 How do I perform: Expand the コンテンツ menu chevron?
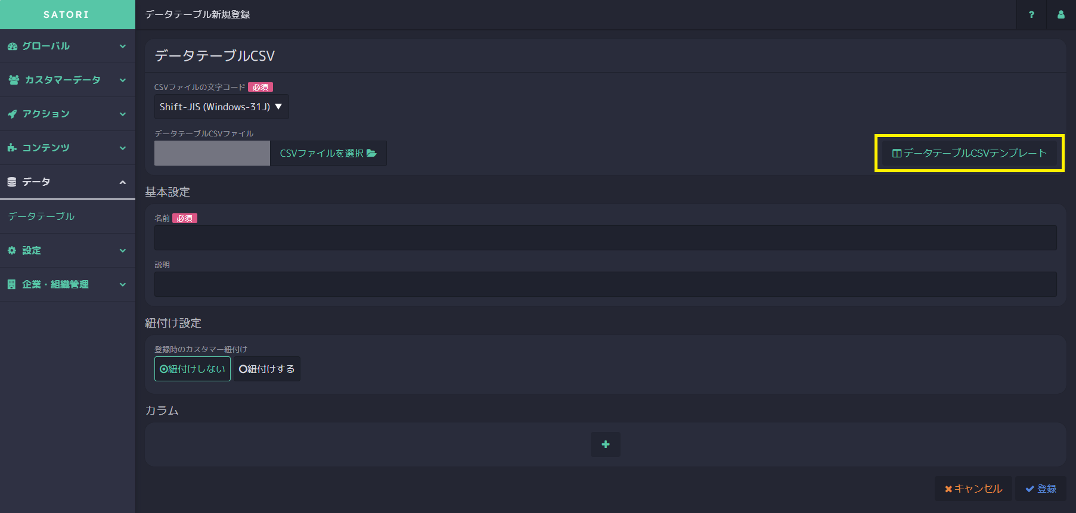pos(123,148)
